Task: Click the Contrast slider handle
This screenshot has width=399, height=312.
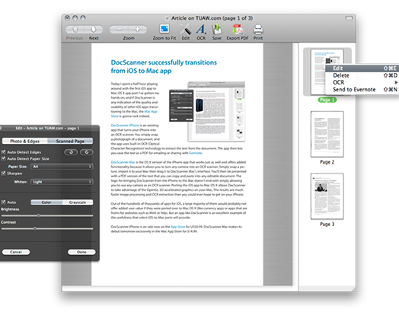Action: [x=35, y=228]
